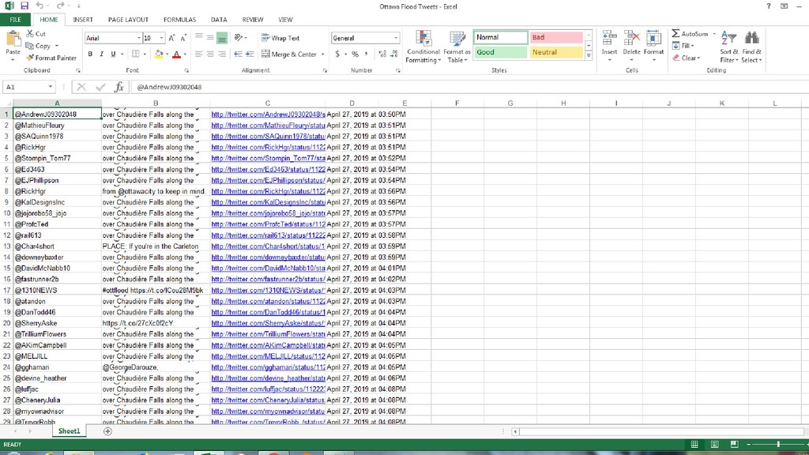Viewport: 809px width, 455px height.
Task: Open the AndrewJ09302048 twitter link
Action: (x=269, y=115)
